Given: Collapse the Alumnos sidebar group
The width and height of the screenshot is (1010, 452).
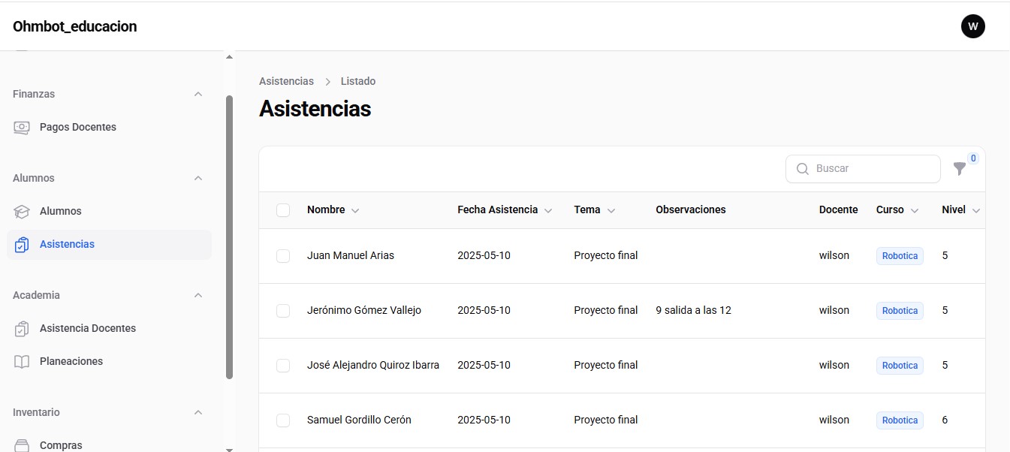Looking at the screenshot, I should pos(198,178).
